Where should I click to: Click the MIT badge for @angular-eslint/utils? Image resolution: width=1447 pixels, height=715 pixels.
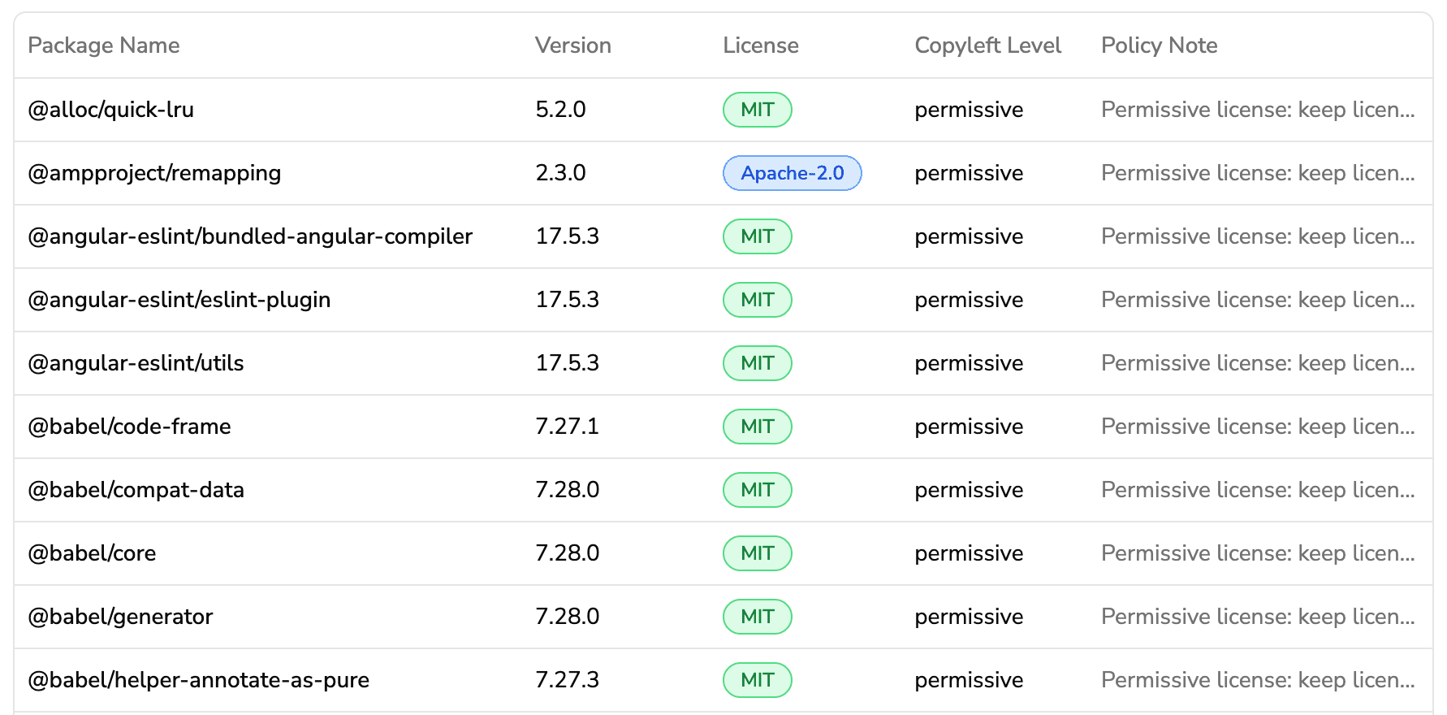coord(757,363)
